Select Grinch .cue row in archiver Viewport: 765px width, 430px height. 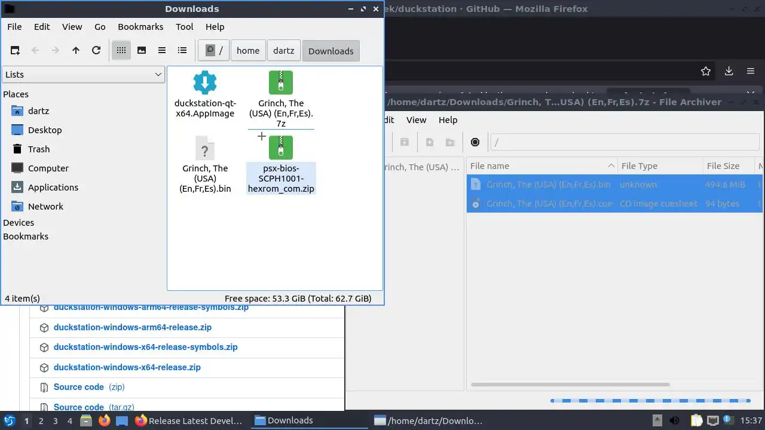(614, 204)
